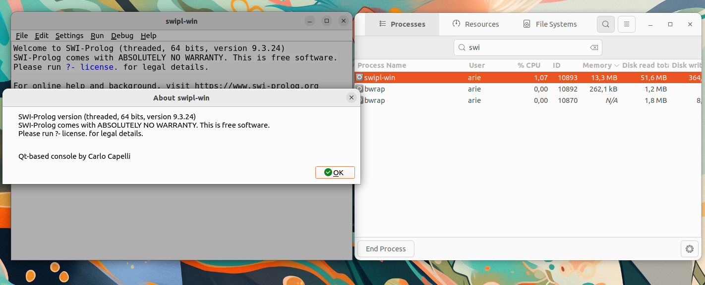Click the End Process button
The height and width of the screenshot is (285, 705).
[x=386, y=249]
